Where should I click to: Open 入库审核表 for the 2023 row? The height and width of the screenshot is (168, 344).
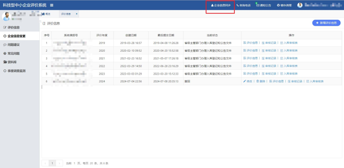tap(289, 74)
